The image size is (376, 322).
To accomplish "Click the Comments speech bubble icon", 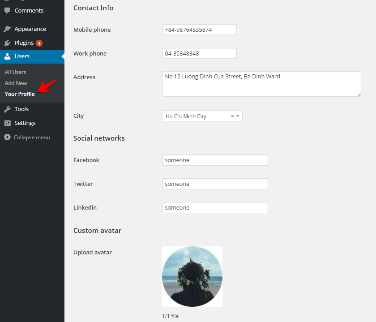I will click(x=7, y=11).
